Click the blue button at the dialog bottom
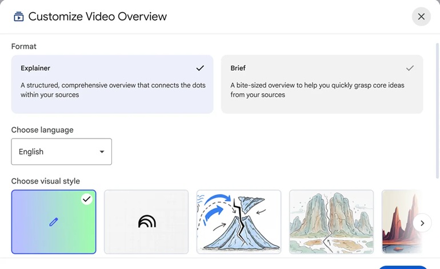 coord(403,267)
